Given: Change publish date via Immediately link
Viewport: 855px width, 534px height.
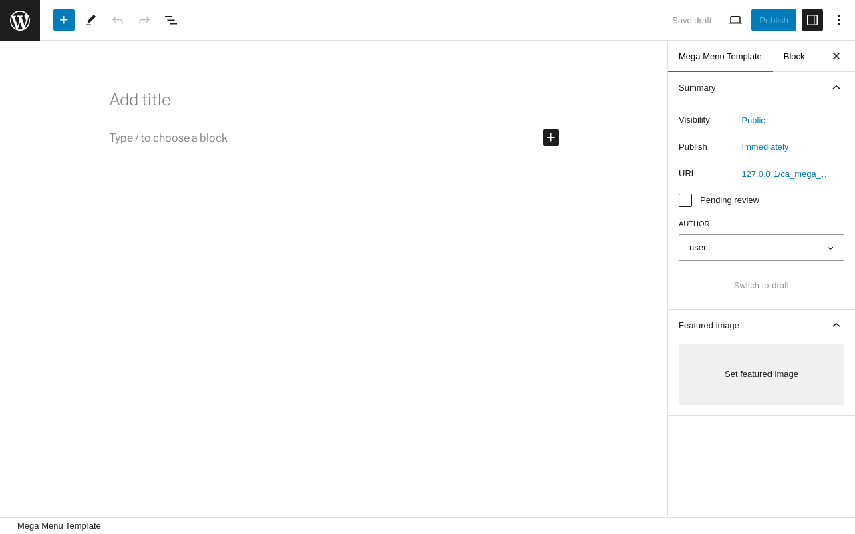Looking at the screenshot, I should (765, 146).
